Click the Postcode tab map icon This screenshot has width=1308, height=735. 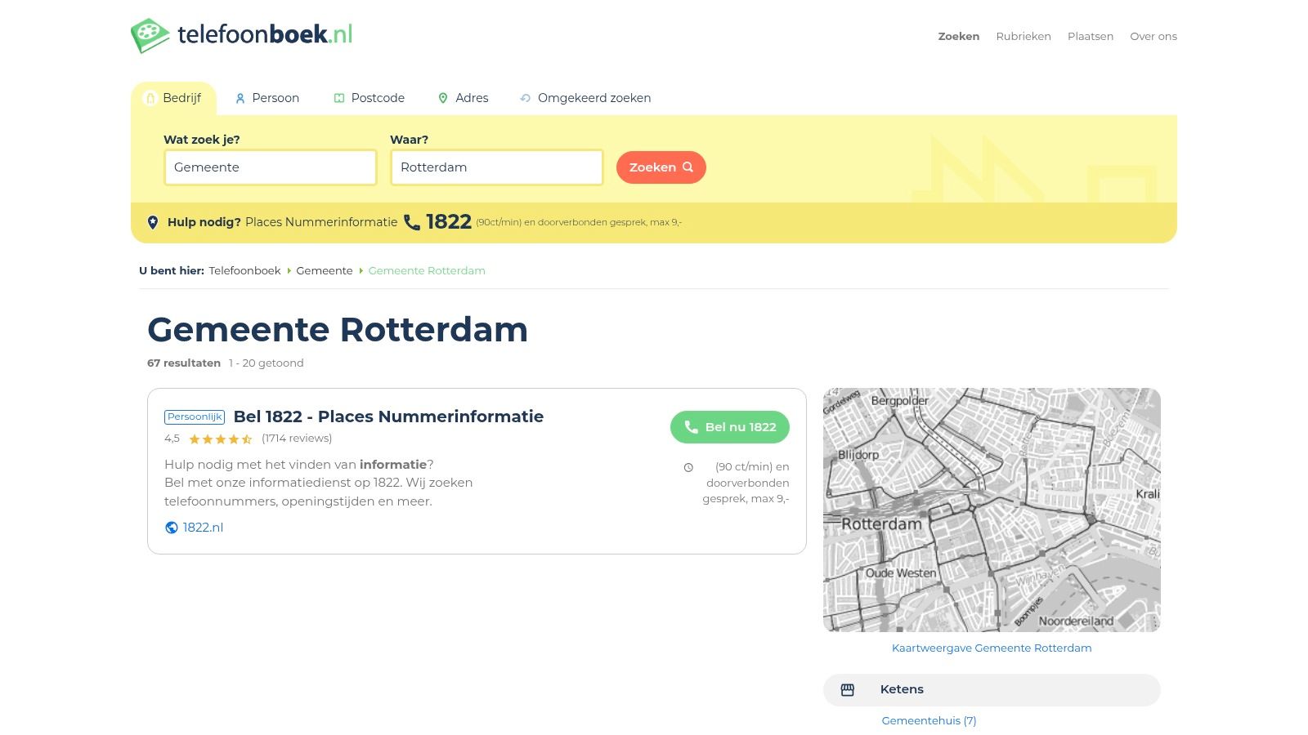(339, 98)
